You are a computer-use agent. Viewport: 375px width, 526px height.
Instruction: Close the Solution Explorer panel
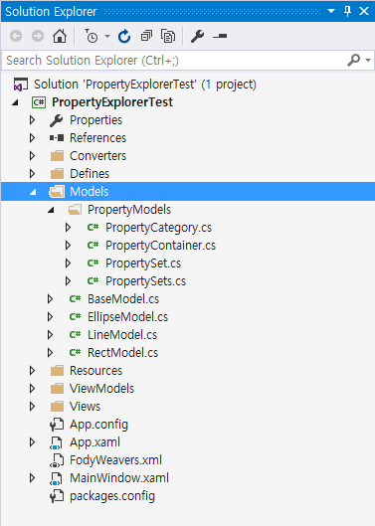click(364, 11)
